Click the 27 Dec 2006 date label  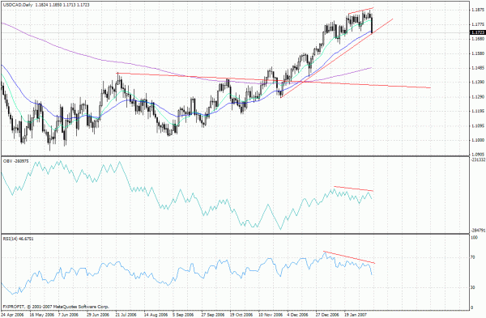[x=327, y=315]
